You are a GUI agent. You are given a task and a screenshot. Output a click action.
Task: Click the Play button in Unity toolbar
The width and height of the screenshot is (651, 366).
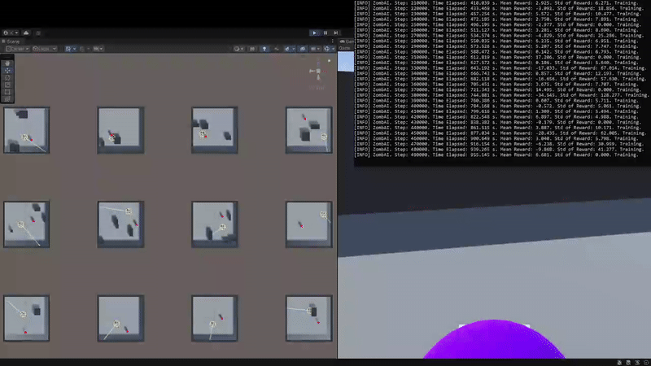click(314, 33)
